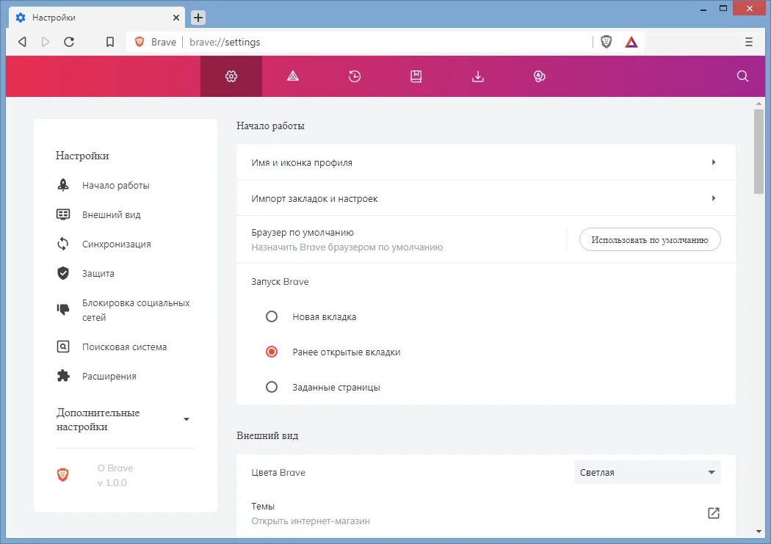Click the thumbs-down social blocking icon

[x=63, y=309]
